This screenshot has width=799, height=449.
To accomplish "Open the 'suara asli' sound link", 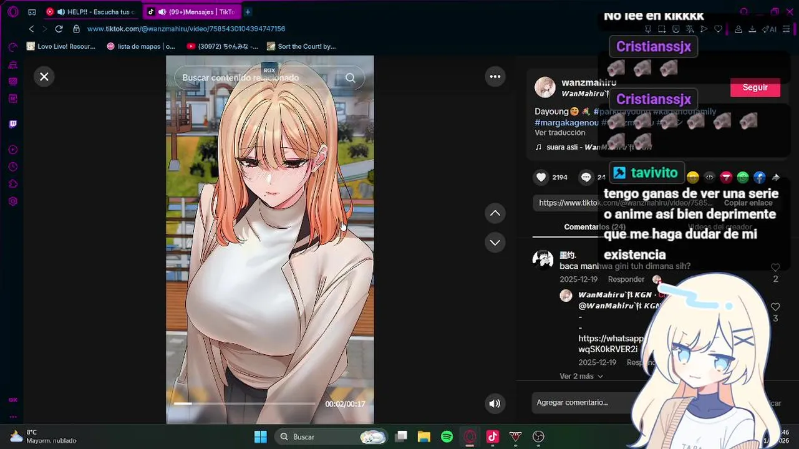I will [593, 147].
